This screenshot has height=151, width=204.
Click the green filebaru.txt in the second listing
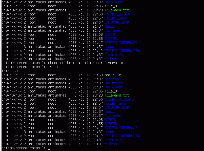[x=117, y=95]
